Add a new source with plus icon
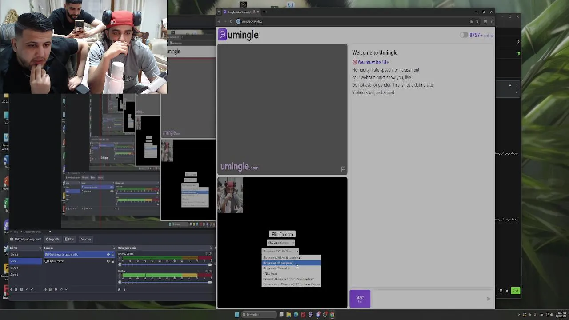 (x=46, y=289)
